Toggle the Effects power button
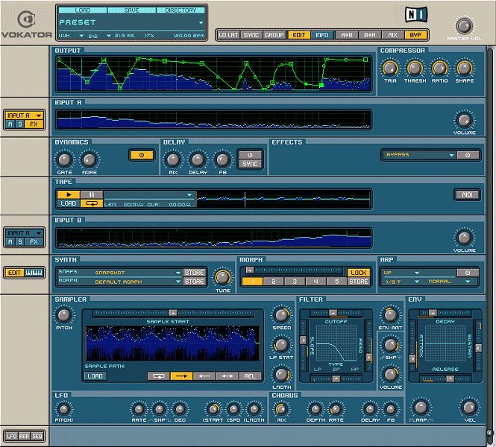Viewport: 496px width, 447px height. coord(468,155)
